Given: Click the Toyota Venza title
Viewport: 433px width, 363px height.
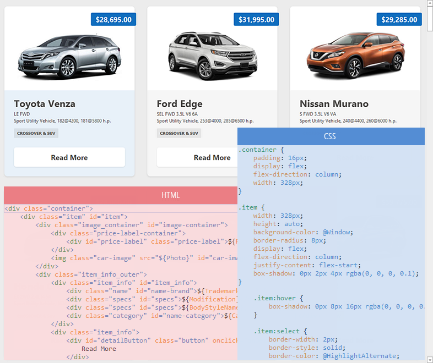Looking at the screenshot, I should click(x=45, y=103).
